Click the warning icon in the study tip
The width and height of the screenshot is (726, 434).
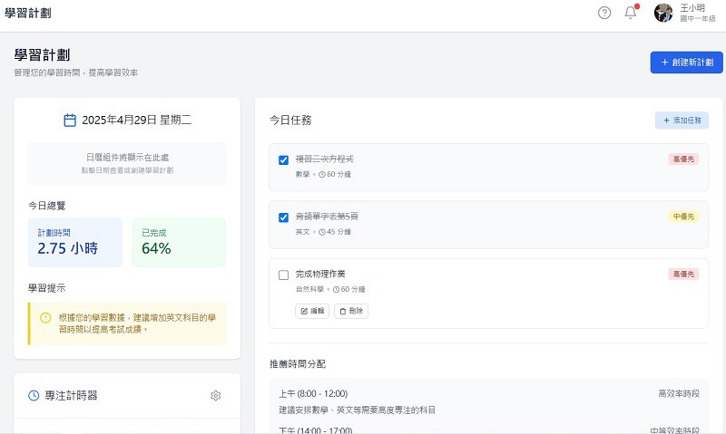[45, 318]
